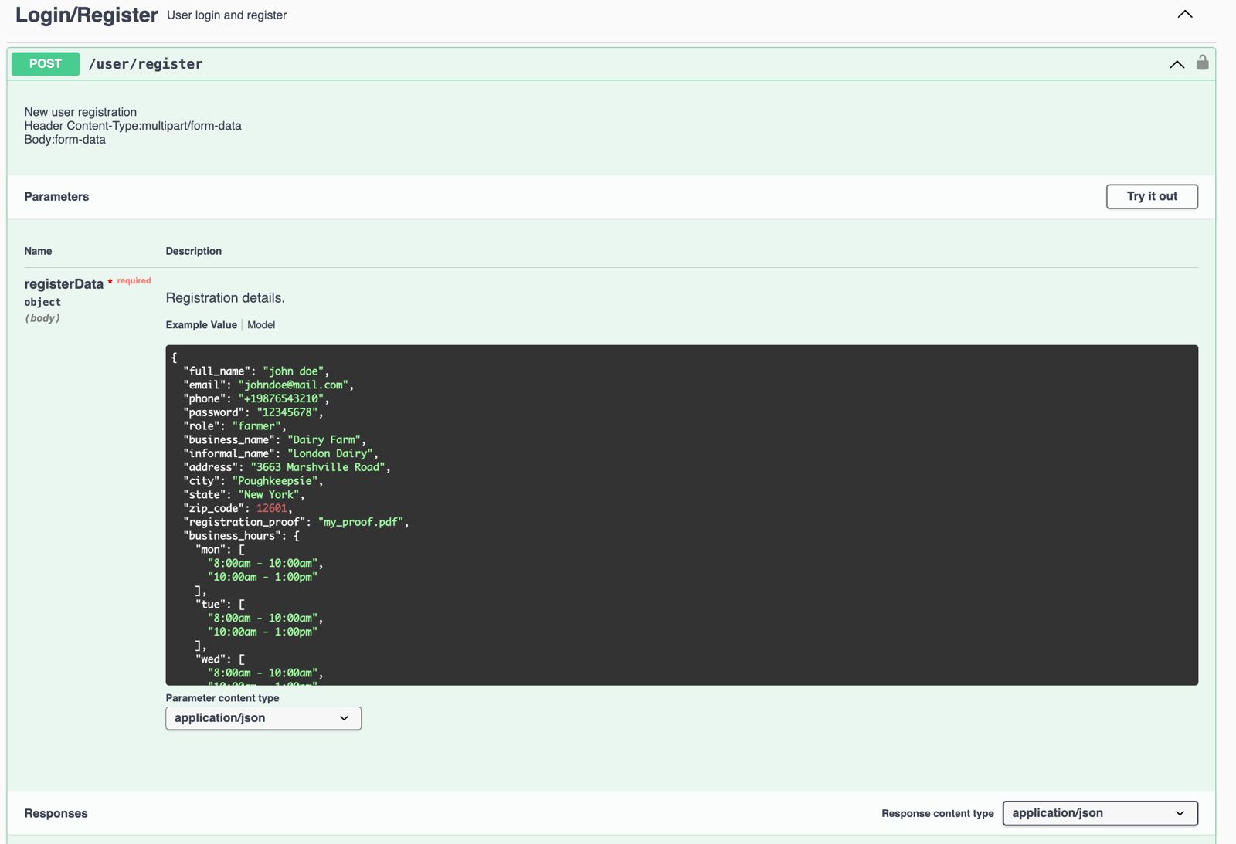This screenshot has width=1236, height=844.
Task: Click the Description column header
Action: tap(193, 251)
